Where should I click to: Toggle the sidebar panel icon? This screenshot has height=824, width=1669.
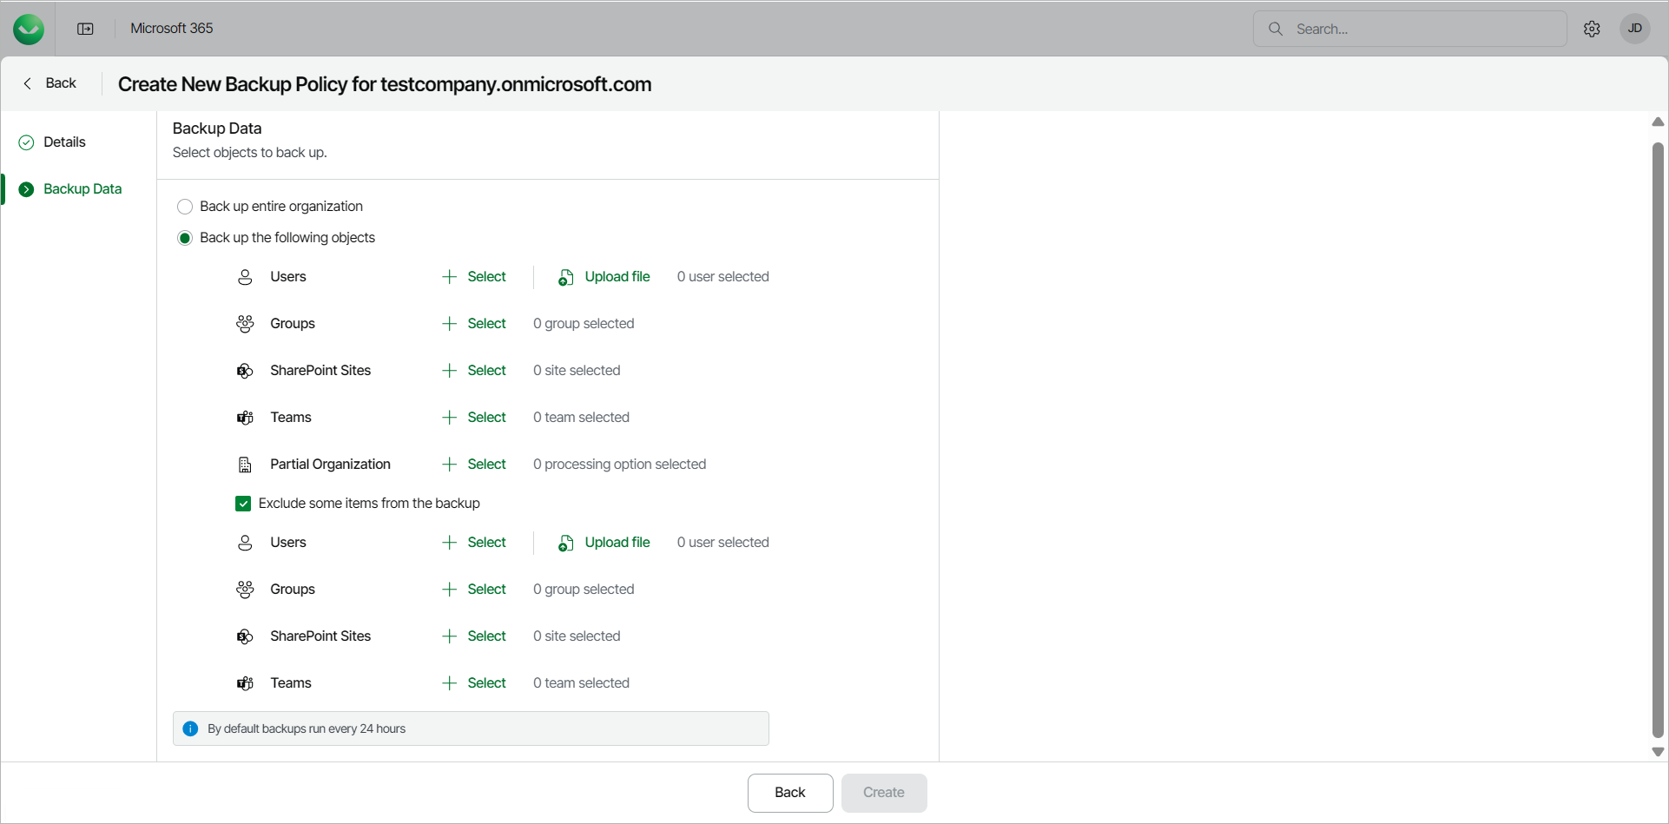85,29
